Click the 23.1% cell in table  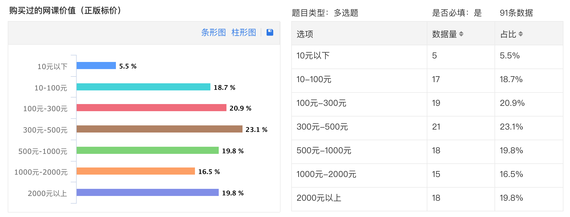511,127
